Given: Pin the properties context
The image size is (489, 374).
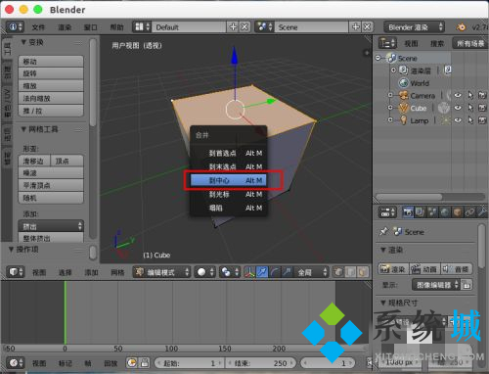Looking at the screenshot, I should pyautogui.click(x=383, y=232).
